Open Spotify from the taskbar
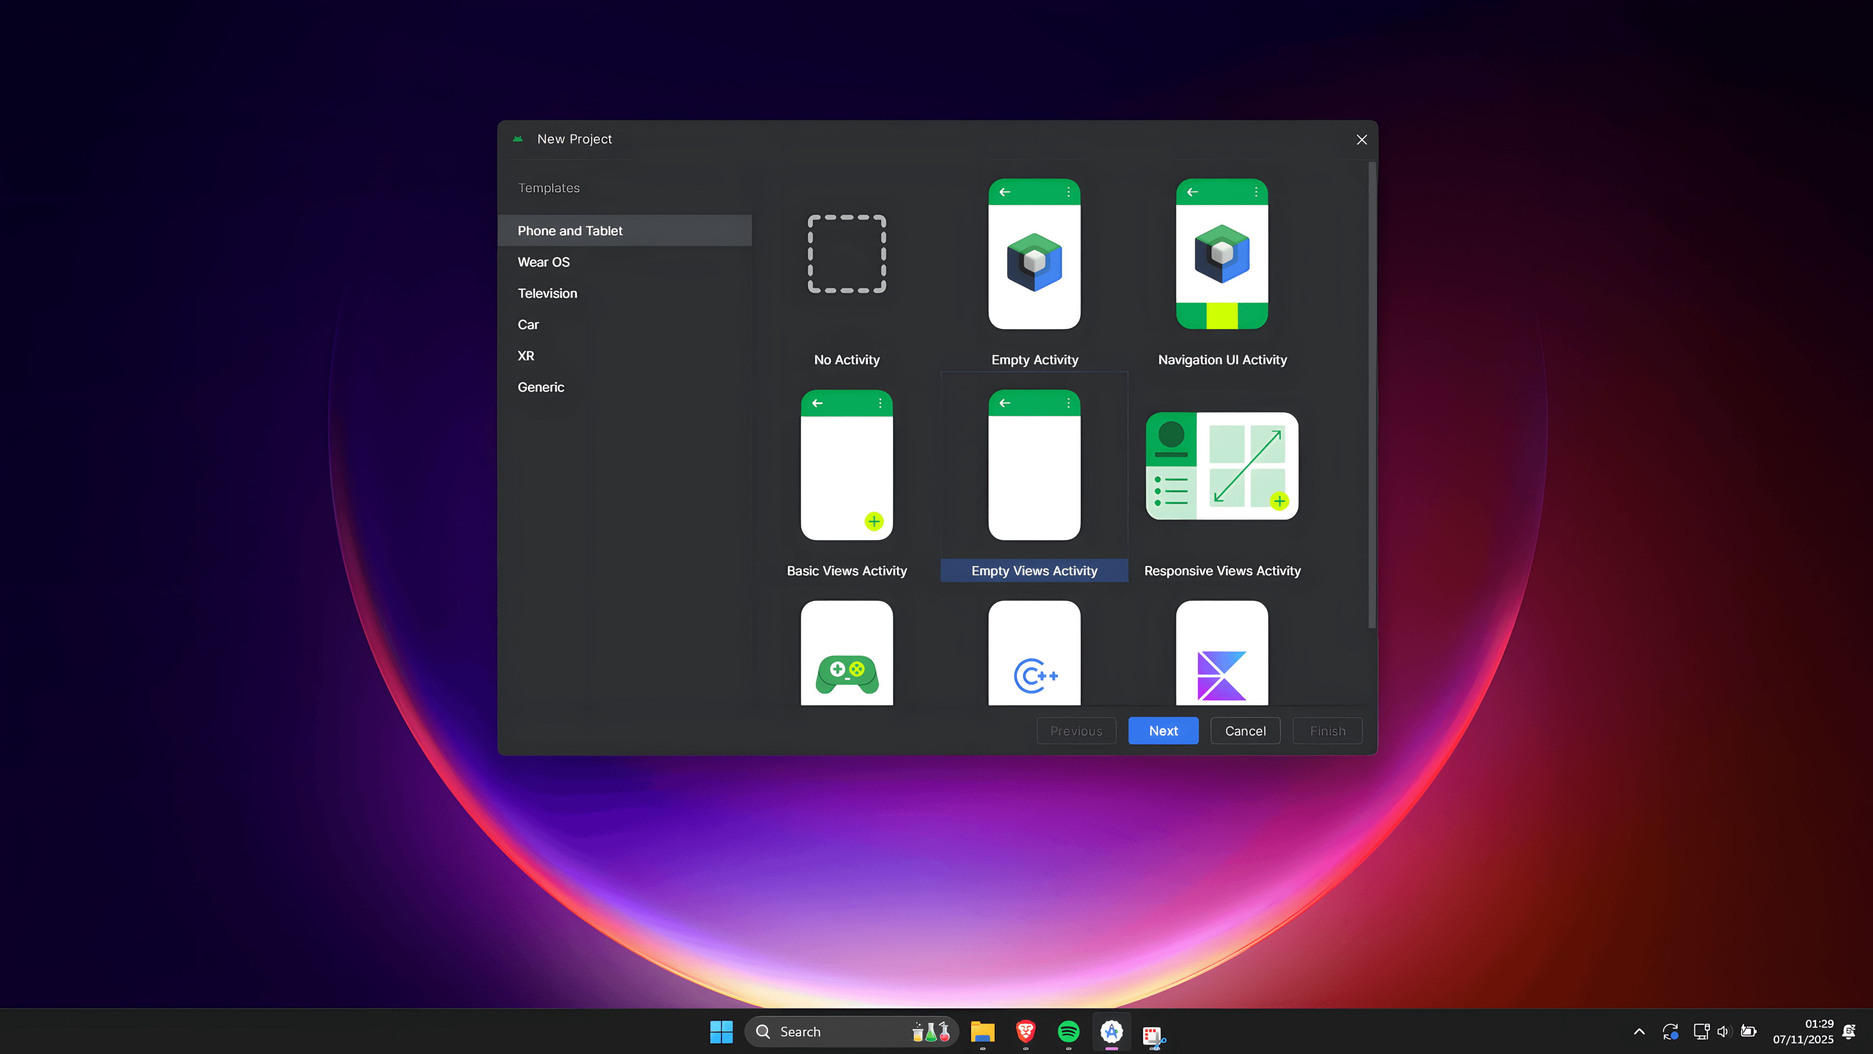 point(1068,1031)
